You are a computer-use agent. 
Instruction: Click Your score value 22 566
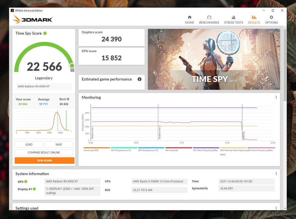(x=23, y=104)
